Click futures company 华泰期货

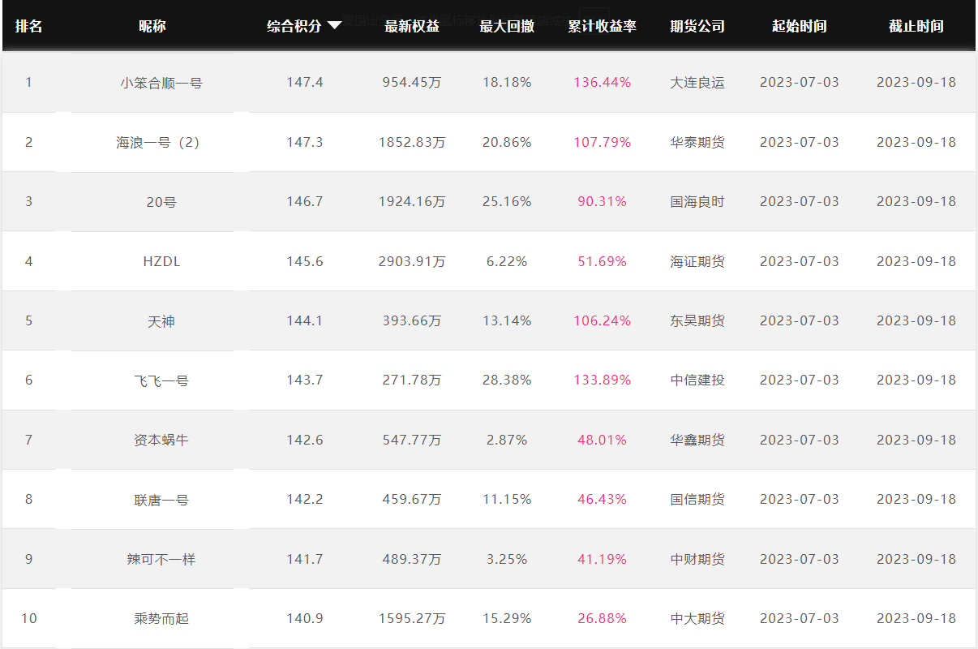697,142
